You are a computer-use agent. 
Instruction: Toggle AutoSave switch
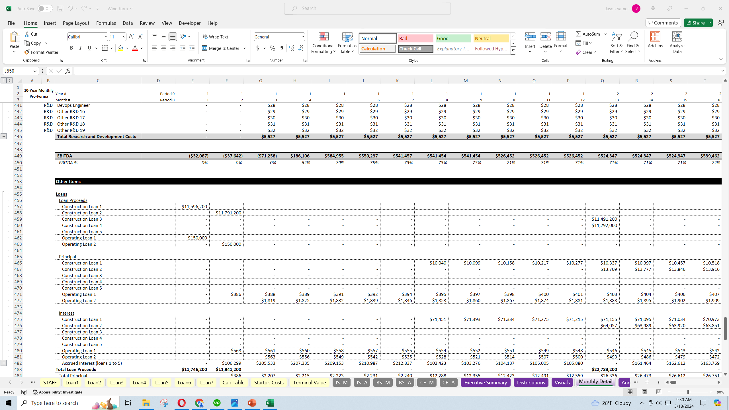tap(45, 9)
